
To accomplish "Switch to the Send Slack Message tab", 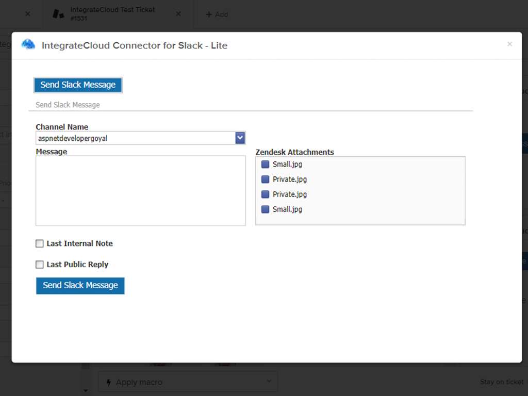I will 78,85.
